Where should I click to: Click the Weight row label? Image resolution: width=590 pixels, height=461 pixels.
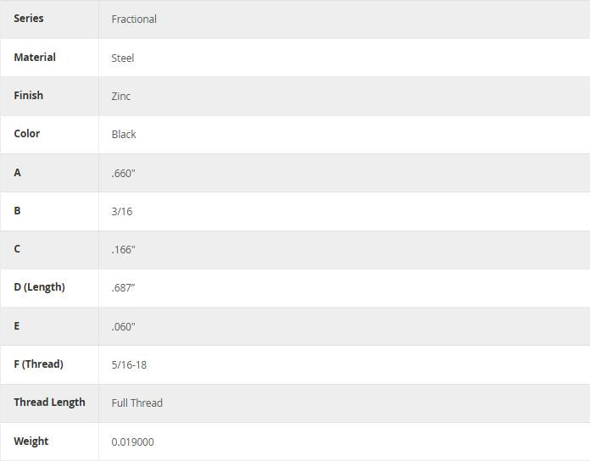[x=31, y=442]
